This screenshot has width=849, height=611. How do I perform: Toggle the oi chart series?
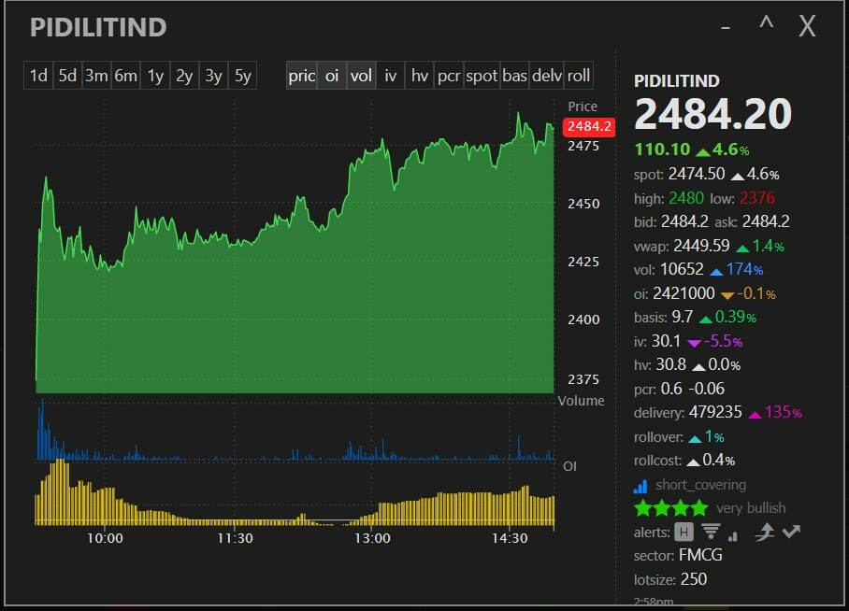pyautogui.click(x=332, y=76)
